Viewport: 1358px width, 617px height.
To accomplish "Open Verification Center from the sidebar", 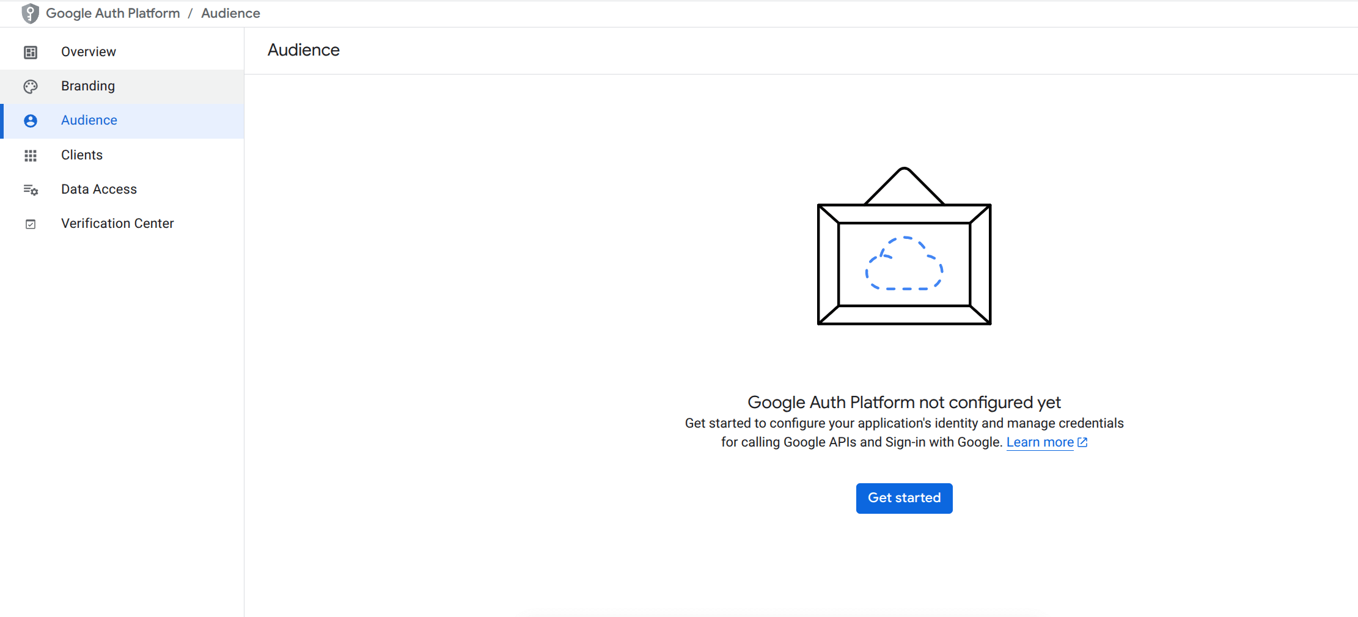I will click(x=122, y=224).
